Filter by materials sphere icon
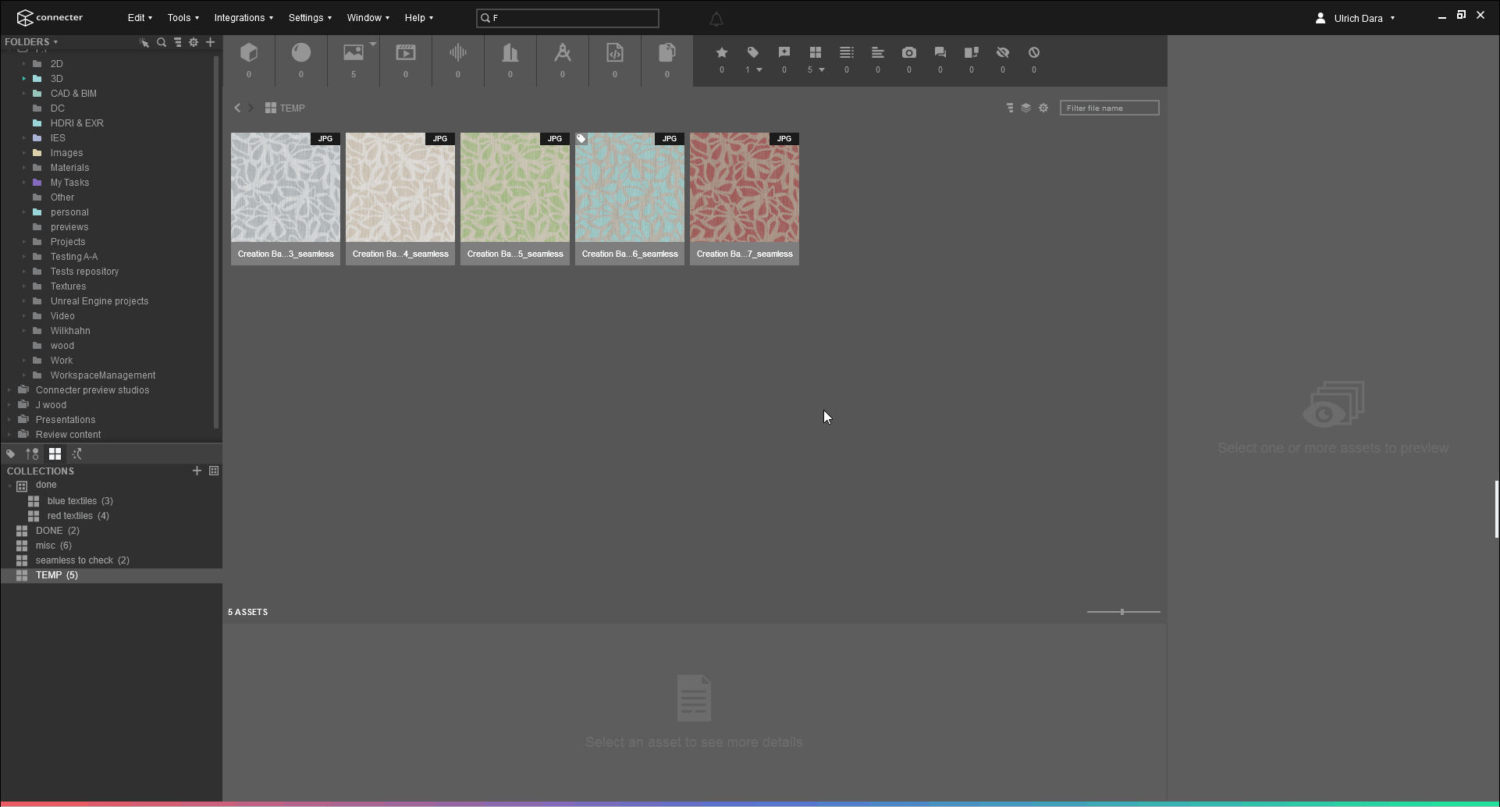This screenshot has width=1500, height=807. click(301, 52)
